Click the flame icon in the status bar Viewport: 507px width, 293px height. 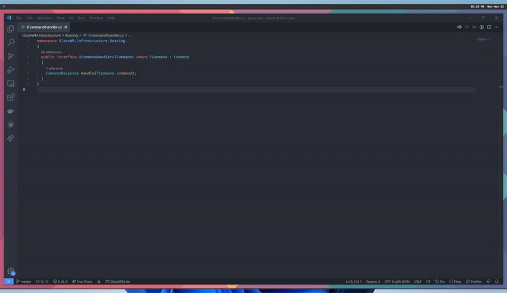coord(99,281)
